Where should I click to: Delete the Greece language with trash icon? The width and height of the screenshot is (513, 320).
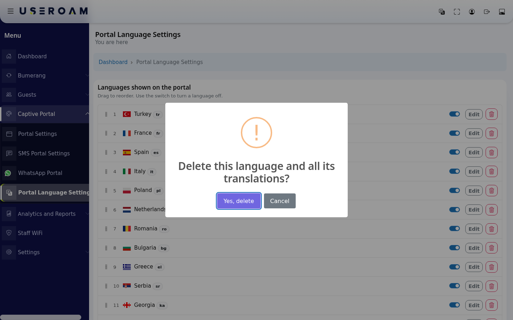click(x=492, y=267)
